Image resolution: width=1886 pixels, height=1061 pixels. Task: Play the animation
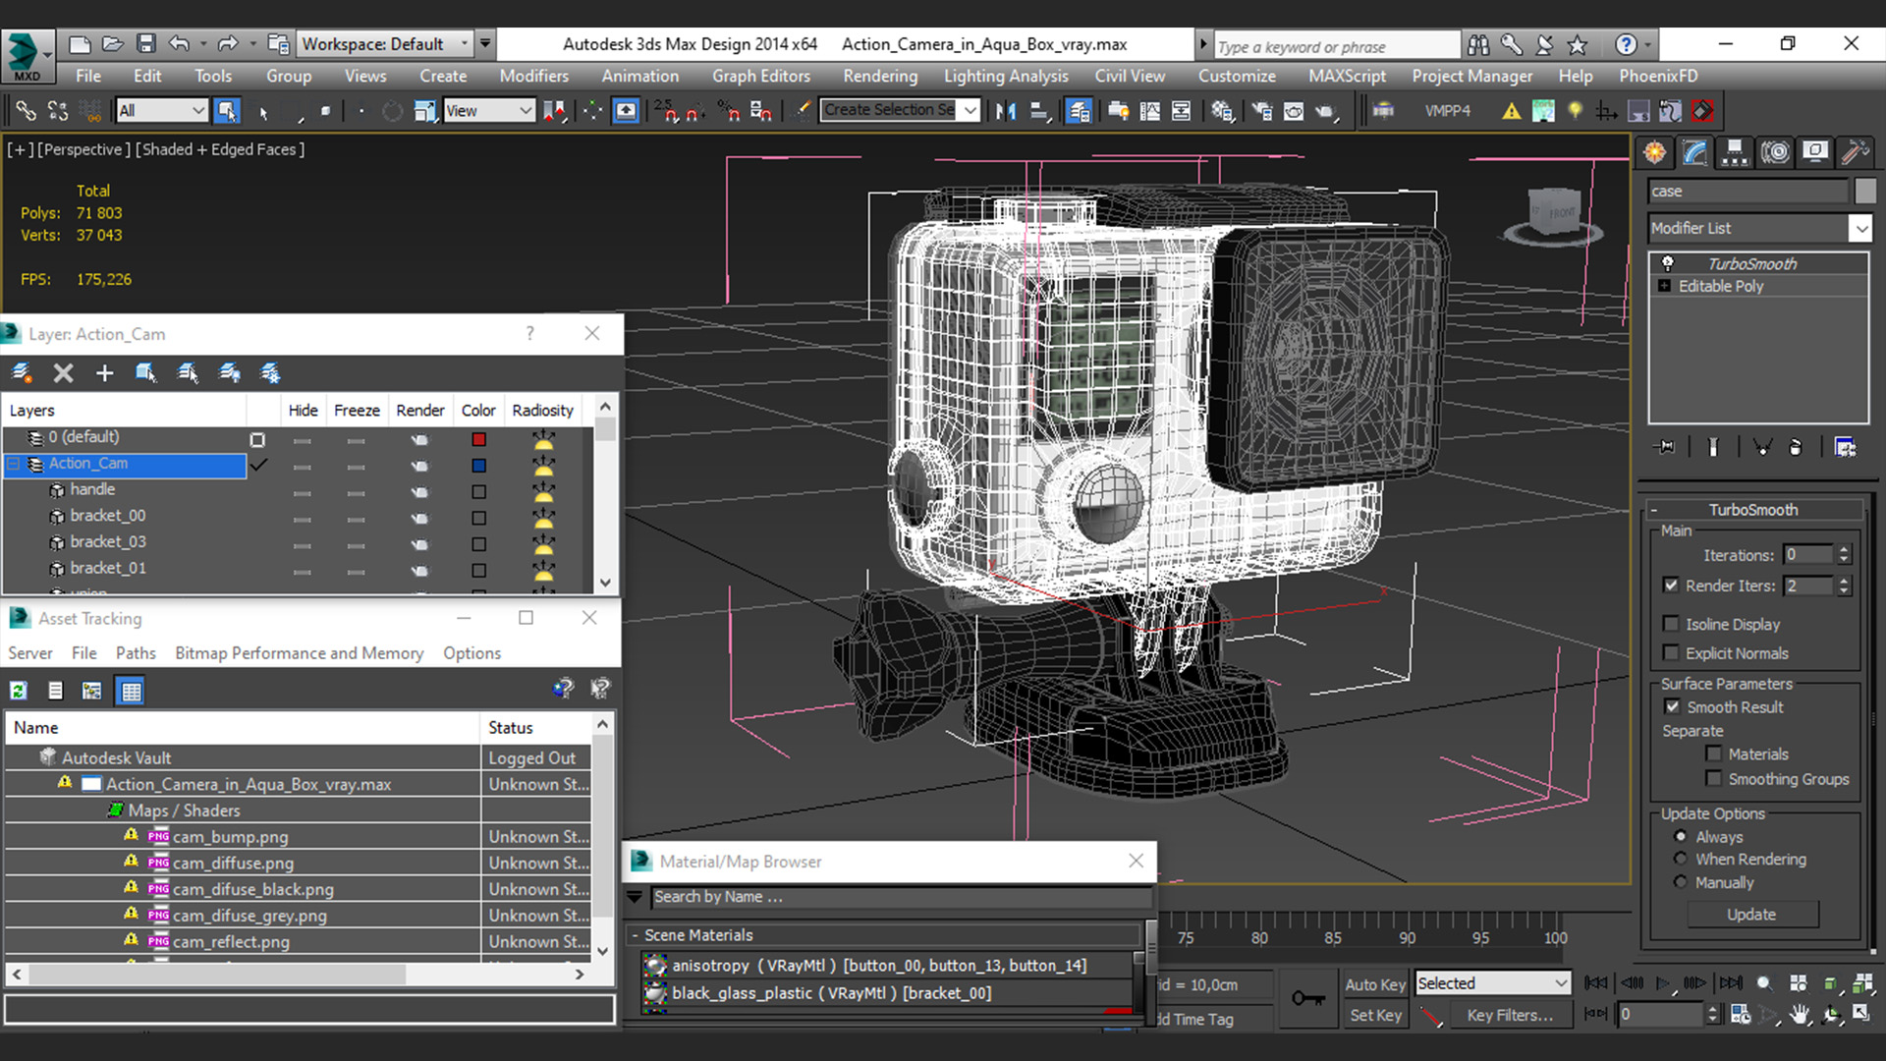pos(1663,983)
